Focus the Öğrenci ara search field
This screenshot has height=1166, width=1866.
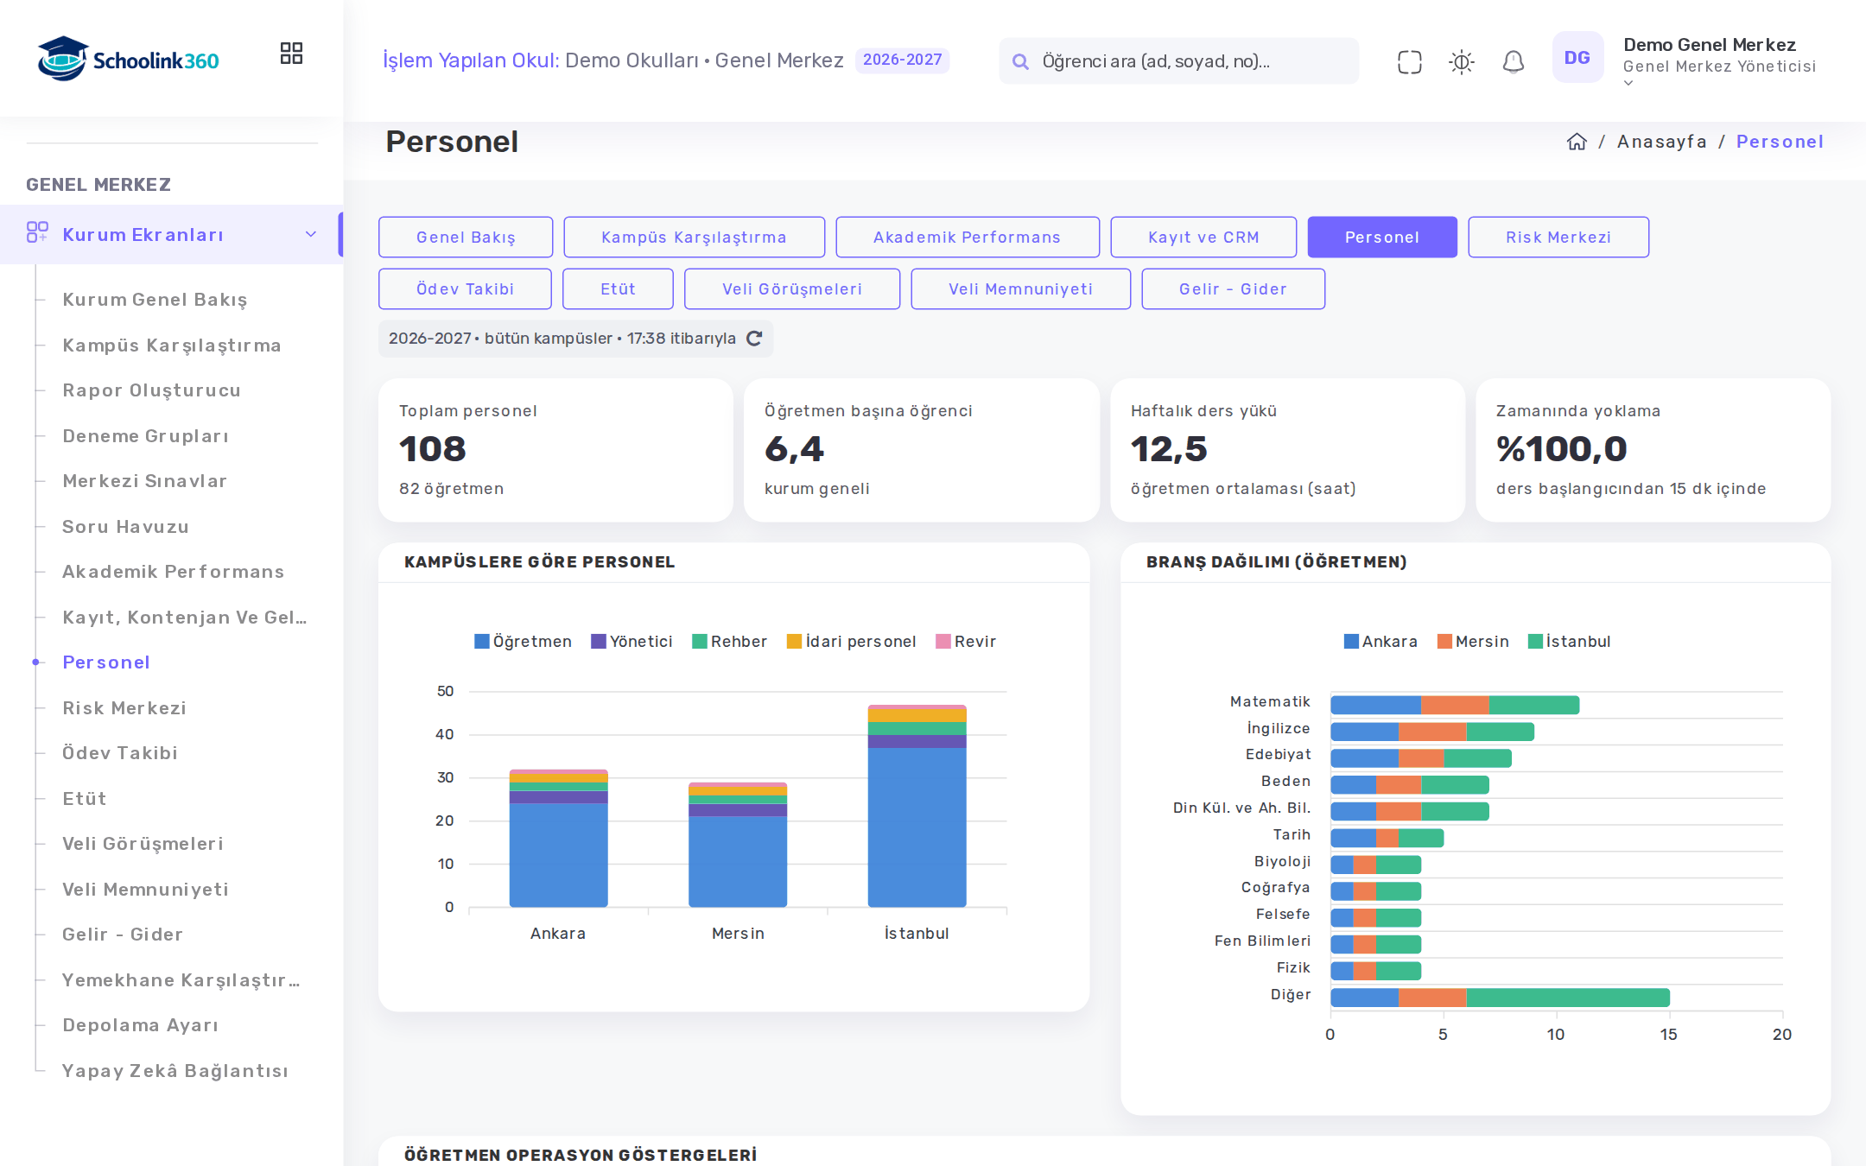point(1178,61)
